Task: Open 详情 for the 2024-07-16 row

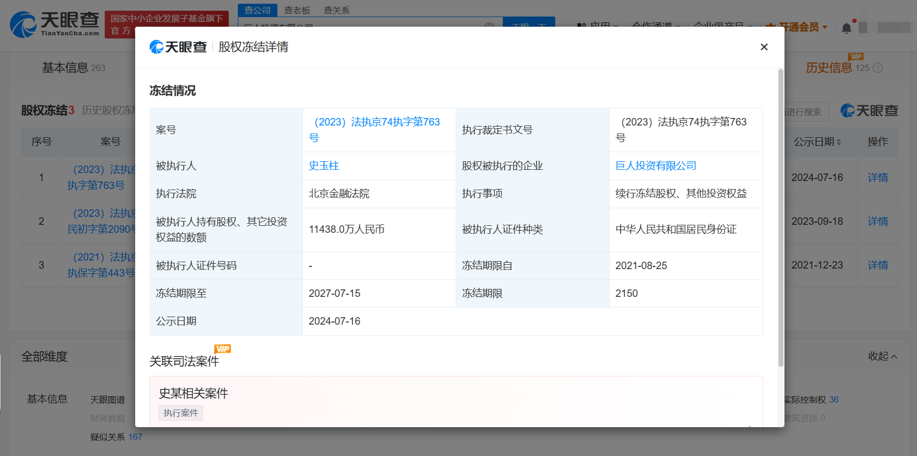Action: pos(877,177)
